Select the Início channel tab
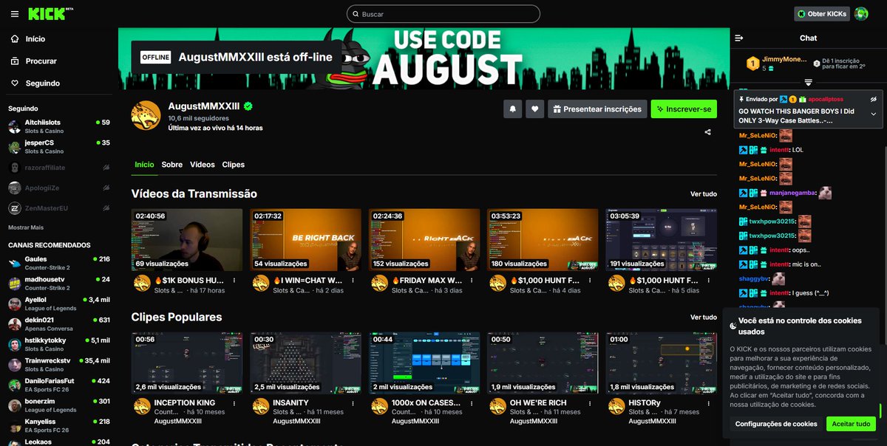 [144, 165]
